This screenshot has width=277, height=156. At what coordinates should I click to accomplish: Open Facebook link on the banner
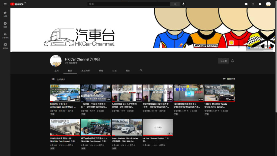pos(255,48)
